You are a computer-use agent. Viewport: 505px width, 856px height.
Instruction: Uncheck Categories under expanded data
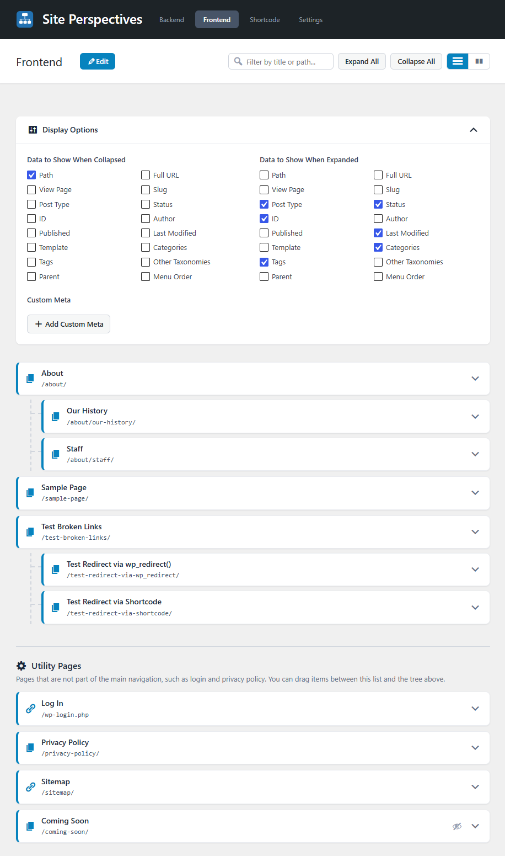tap(378, 247)
